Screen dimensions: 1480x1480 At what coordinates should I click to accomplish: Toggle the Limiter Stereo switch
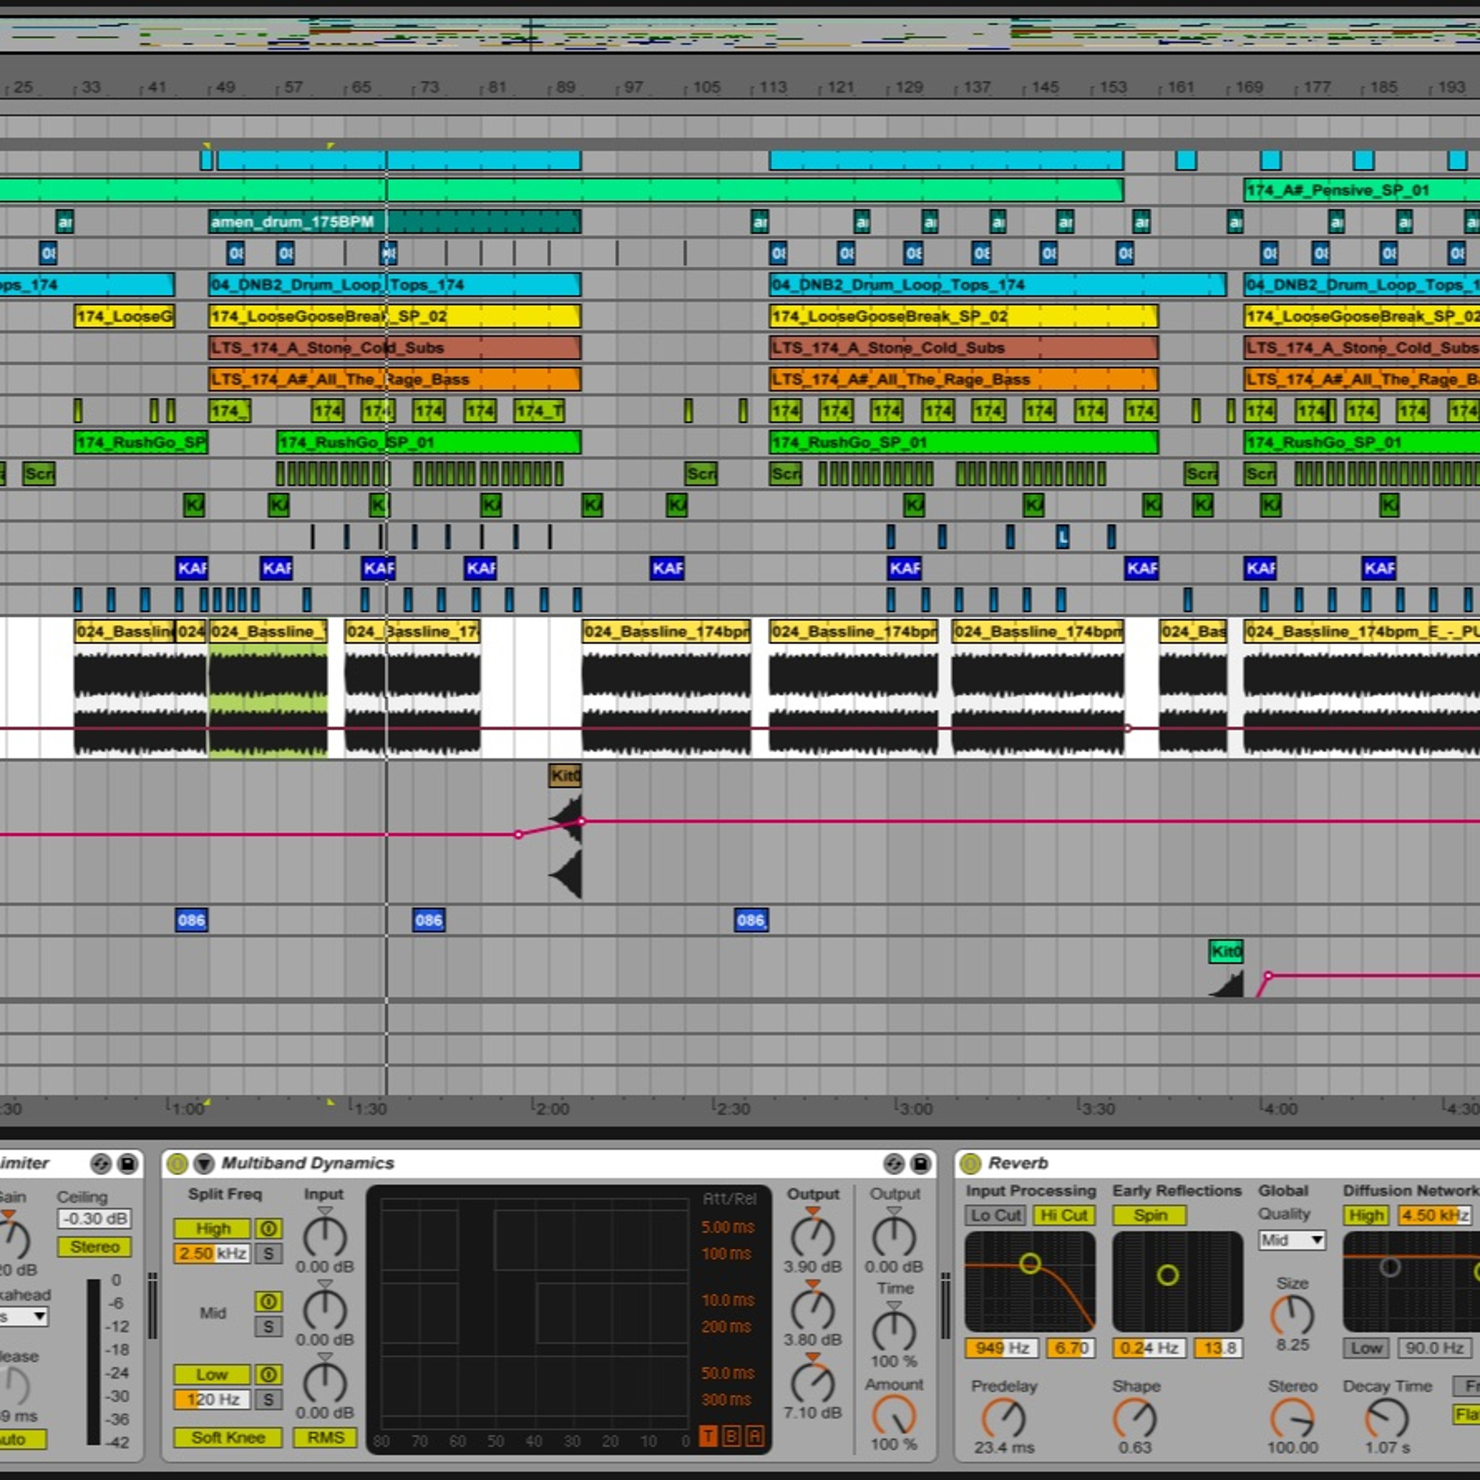pyautogui.click(x=94, y=1246)
